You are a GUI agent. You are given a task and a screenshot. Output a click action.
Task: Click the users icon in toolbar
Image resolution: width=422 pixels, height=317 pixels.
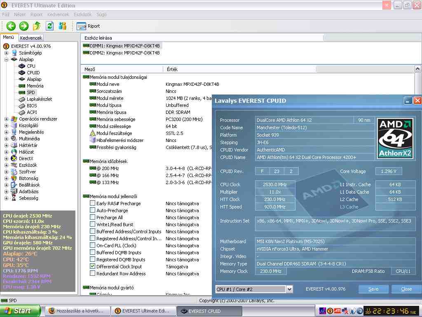[62, 26]
